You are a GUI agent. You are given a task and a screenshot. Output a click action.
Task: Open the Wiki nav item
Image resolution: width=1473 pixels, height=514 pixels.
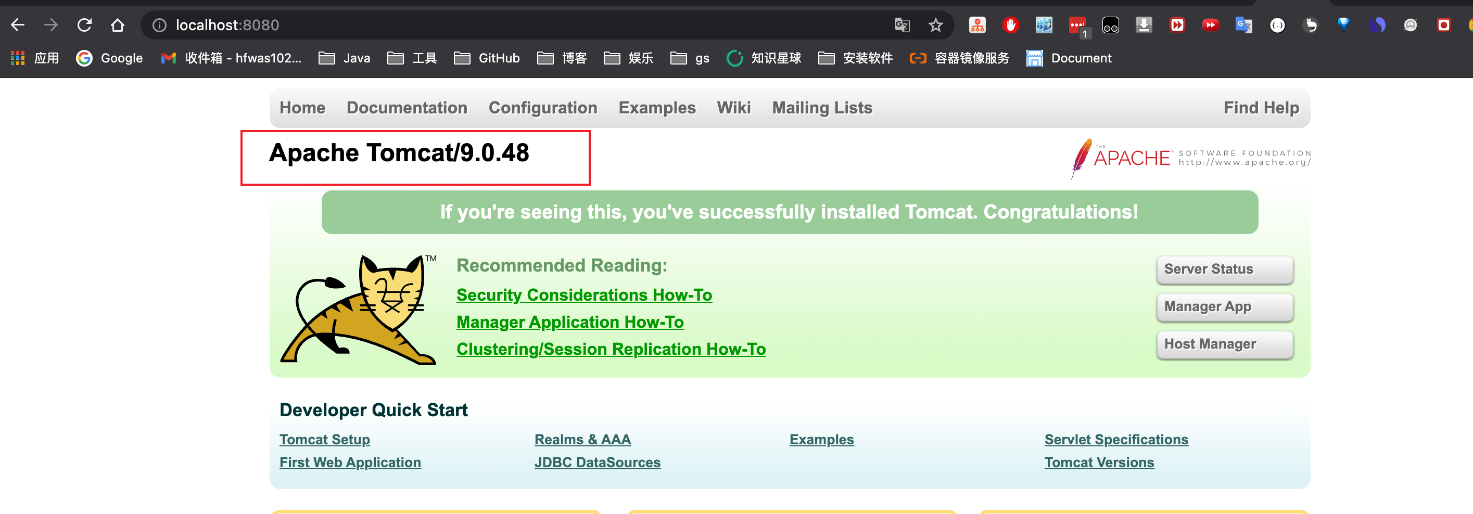(x=734, y=108)
